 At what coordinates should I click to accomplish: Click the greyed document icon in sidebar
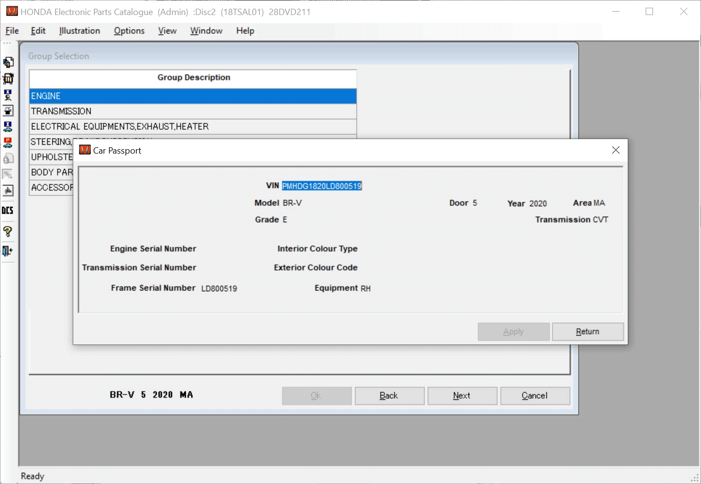point(8,158)
